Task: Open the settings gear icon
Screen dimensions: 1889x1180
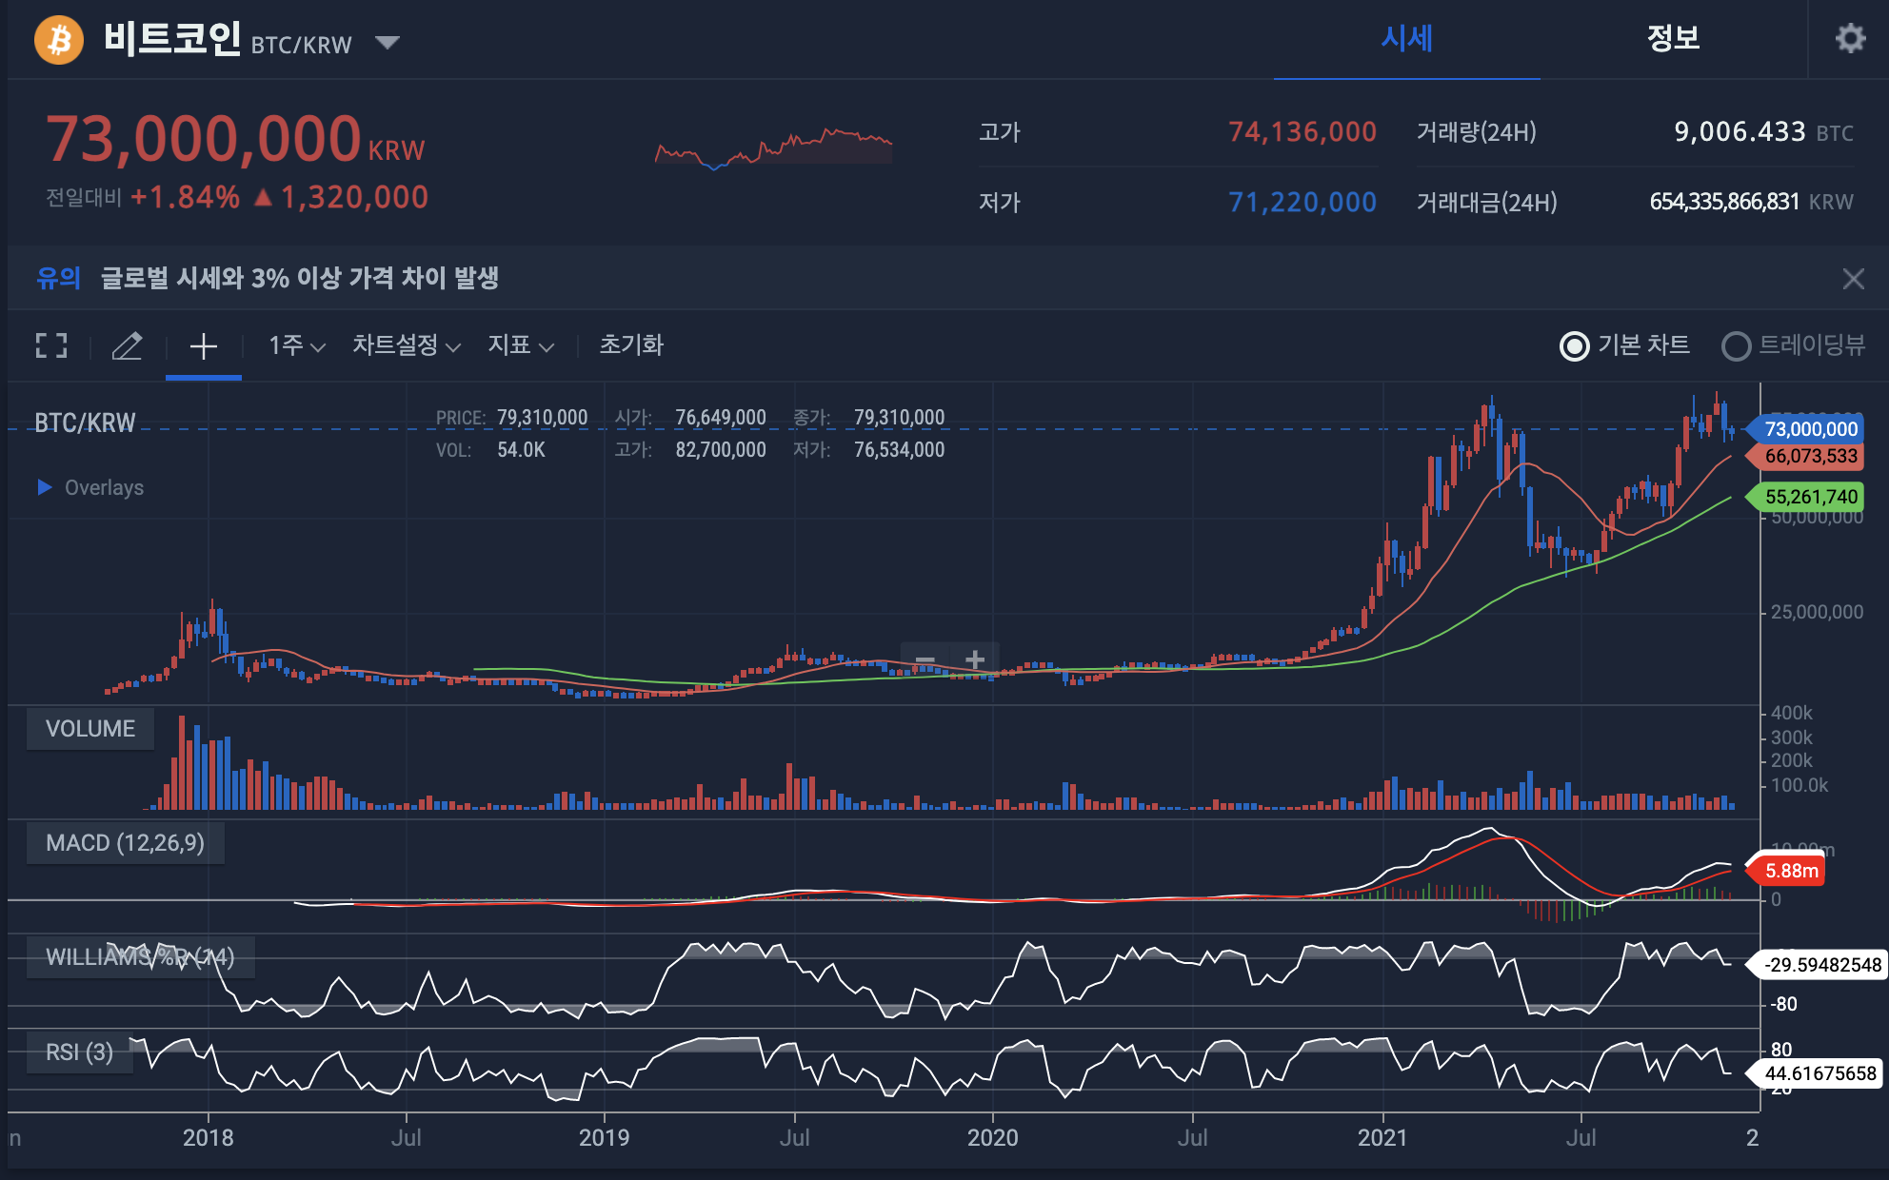Action: tap(1850, 39)
